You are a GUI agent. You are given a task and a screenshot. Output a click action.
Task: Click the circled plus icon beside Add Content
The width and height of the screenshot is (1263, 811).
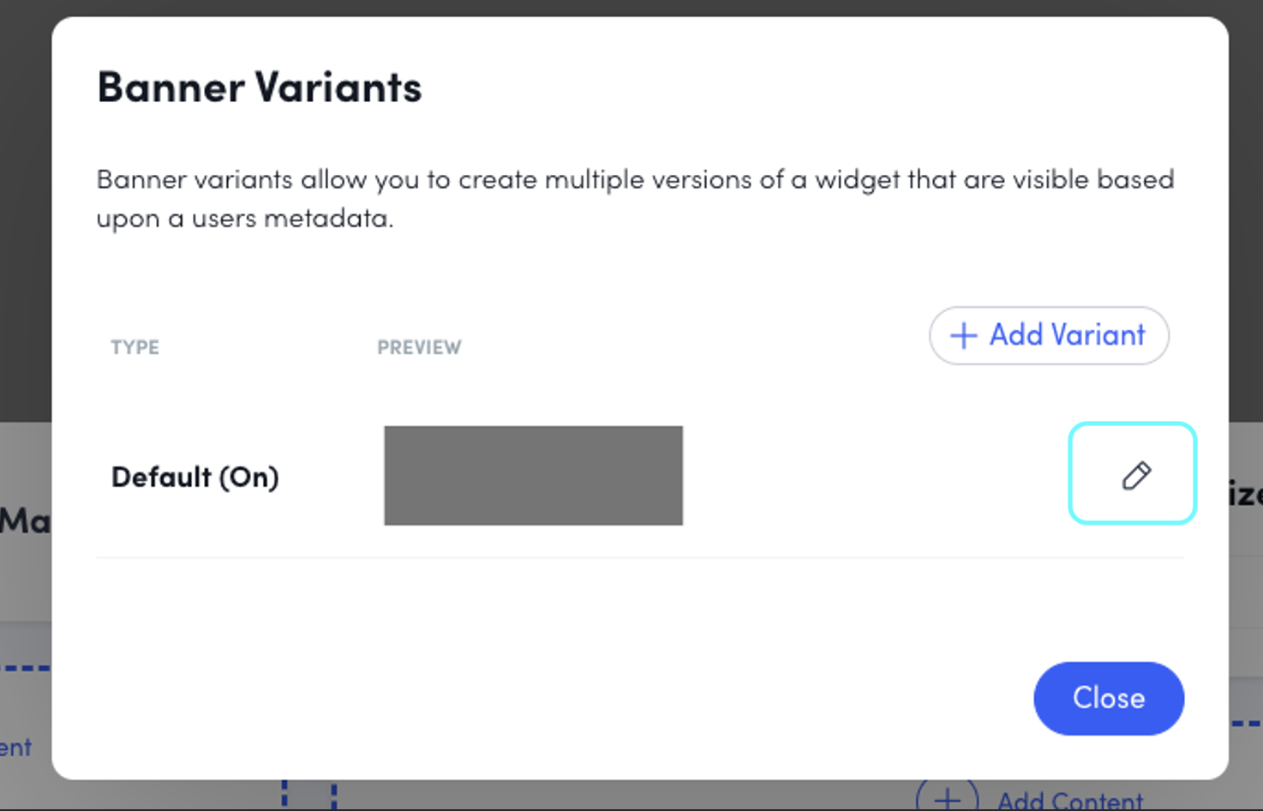click(x=947, y=799)
